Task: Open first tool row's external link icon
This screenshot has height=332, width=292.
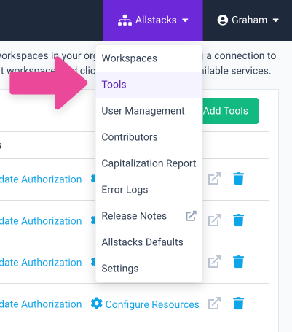Action: pos(214,179)
